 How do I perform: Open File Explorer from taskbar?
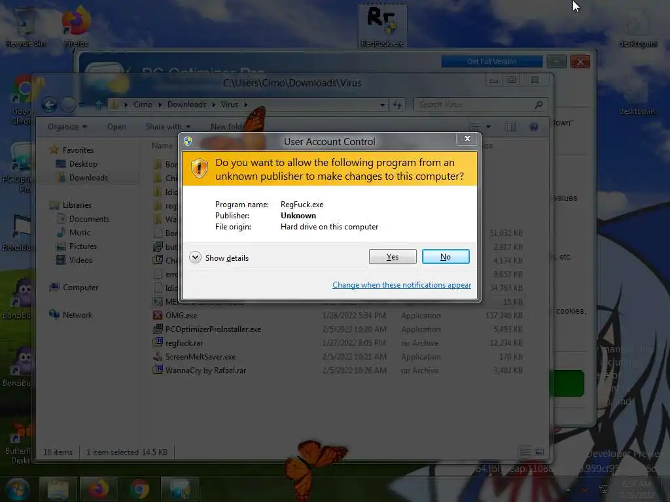pos(58,489)
